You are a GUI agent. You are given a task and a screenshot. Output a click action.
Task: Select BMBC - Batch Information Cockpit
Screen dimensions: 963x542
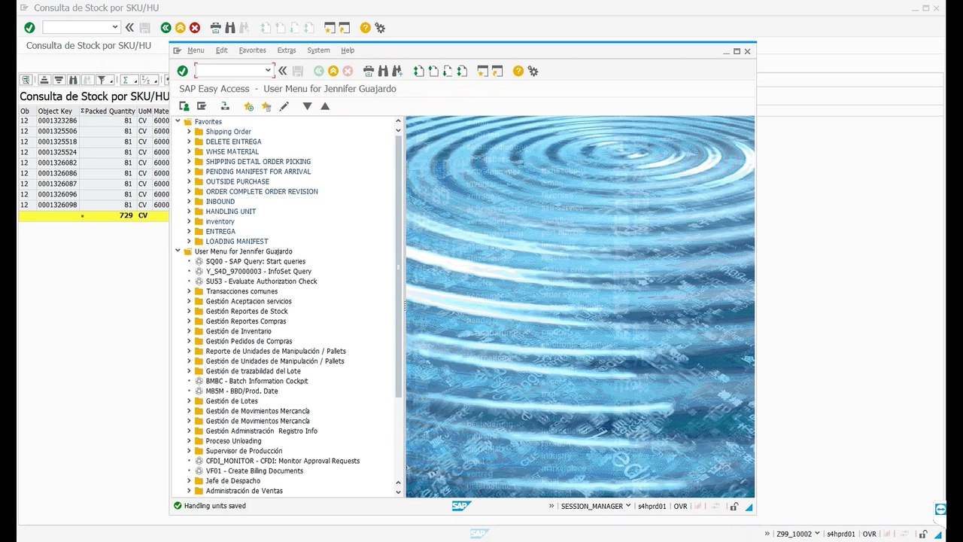tap(257, 381)
